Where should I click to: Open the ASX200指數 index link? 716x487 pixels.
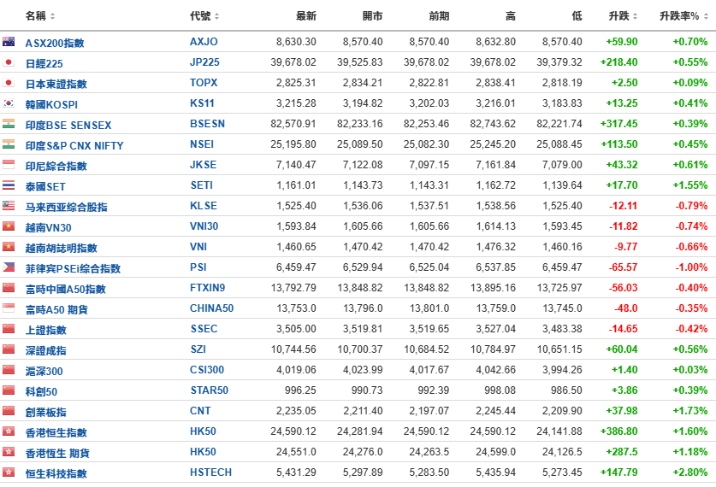tap(55, 43)
